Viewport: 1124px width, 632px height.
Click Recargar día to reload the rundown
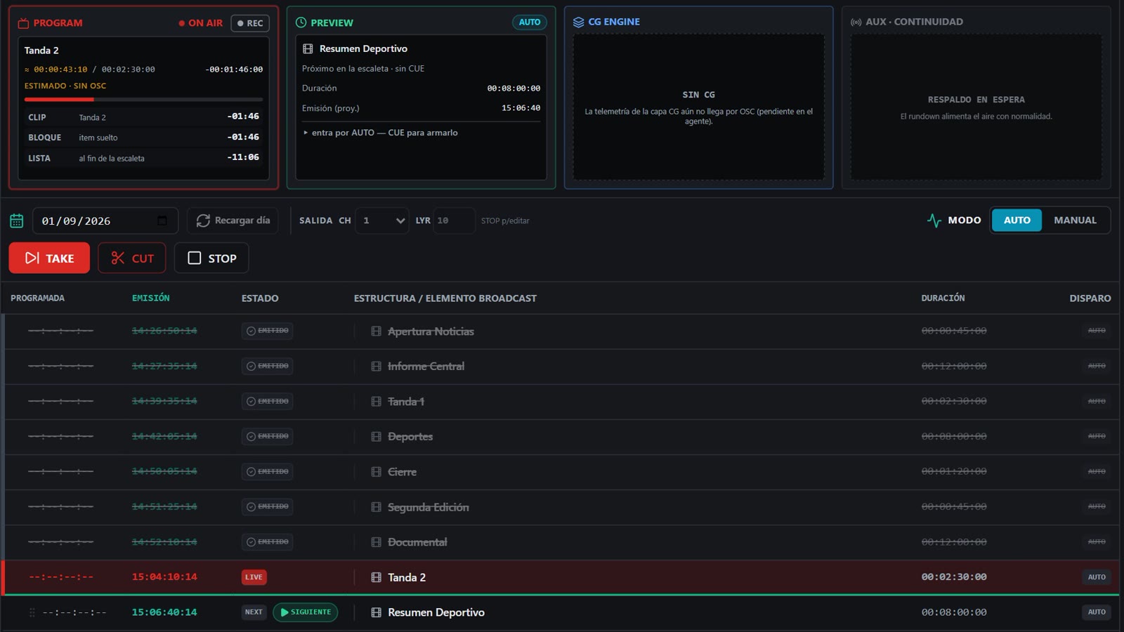pos(233,220)
